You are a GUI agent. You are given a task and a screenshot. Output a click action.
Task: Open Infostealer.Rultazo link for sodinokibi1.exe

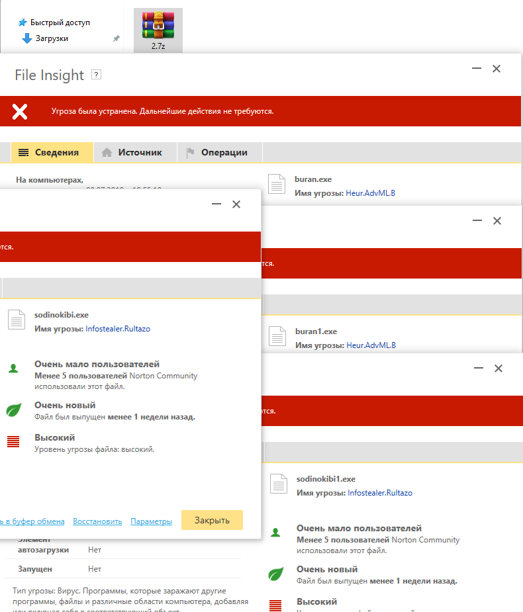(x=380, y=493)
